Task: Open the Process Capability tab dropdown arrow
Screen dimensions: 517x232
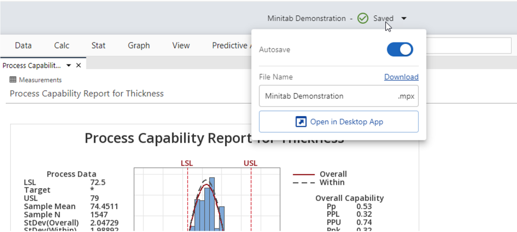Action: pyautogui.click(x=69, y=65)
